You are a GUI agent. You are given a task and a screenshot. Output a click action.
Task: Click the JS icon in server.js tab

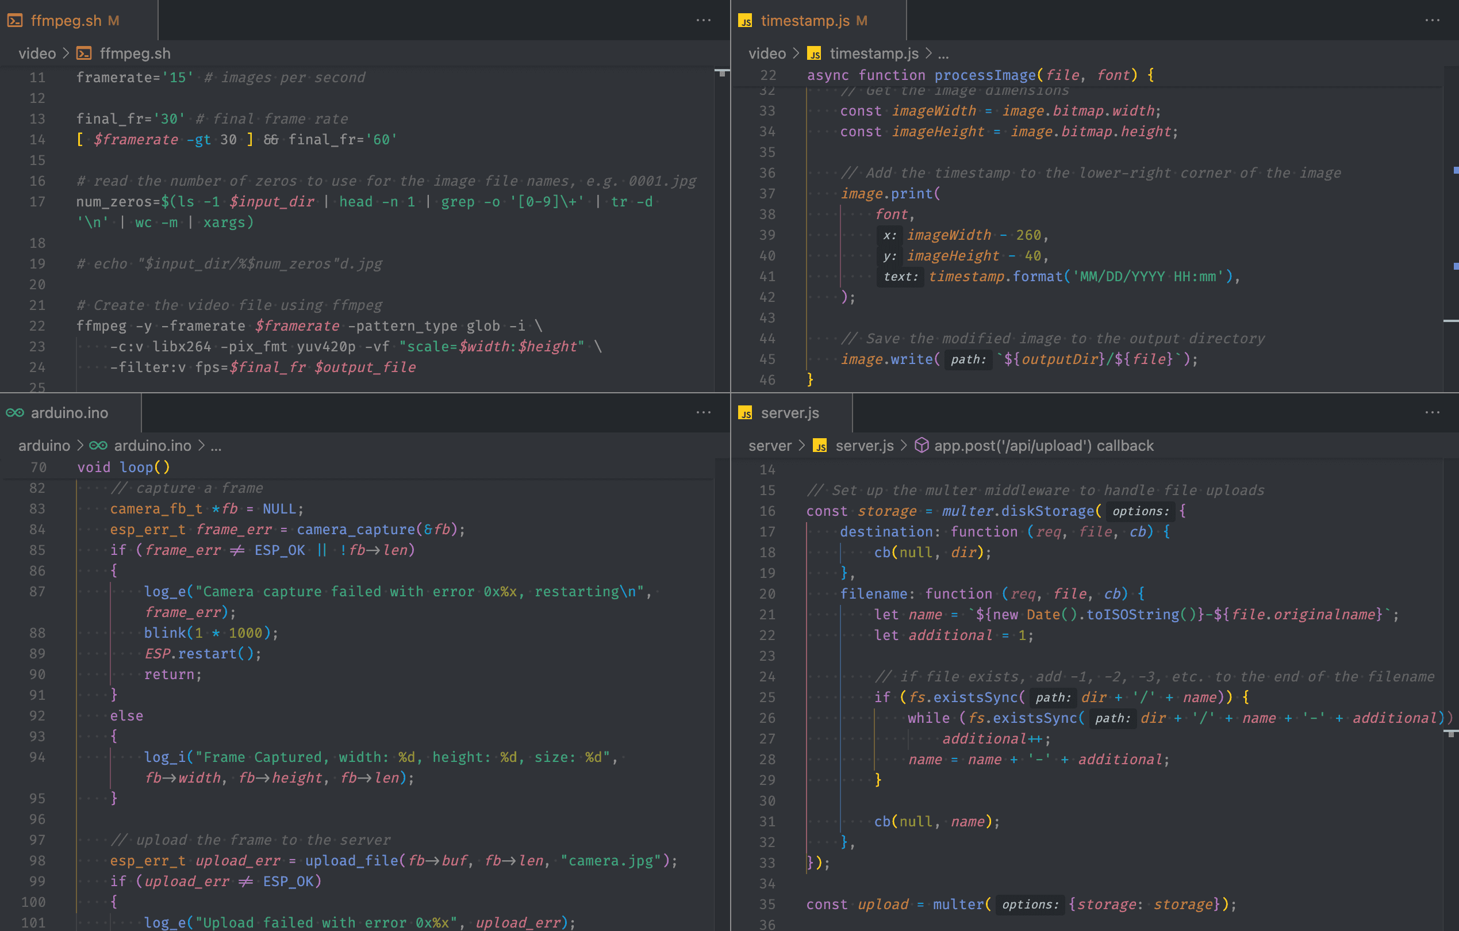744,413
